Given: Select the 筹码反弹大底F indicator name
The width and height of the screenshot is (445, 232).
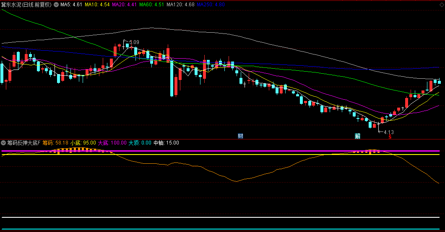Looking at the screenshot, I should 24,143.
